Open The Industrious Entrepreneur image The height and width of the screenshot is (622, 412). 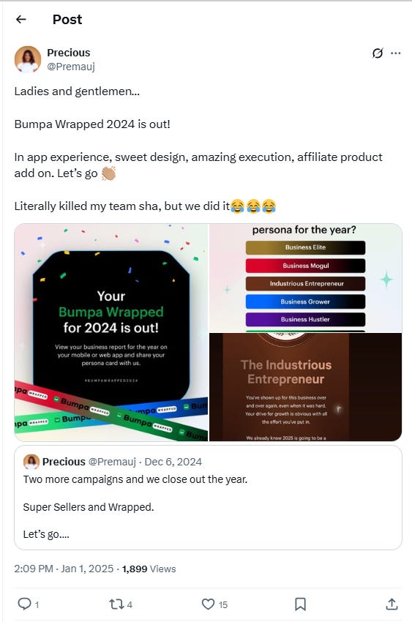click(305, 387)
